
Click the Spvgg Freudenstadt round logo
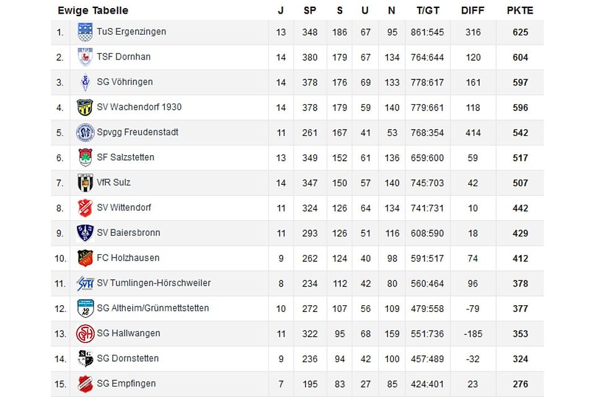click(x=85, y=133)
